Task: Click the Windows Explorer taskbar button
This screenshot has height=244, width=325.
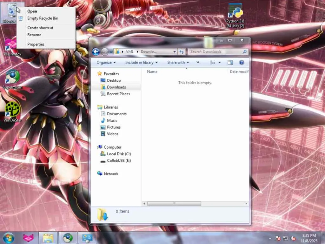Action: pyautogui.click(x=48, y=238)
